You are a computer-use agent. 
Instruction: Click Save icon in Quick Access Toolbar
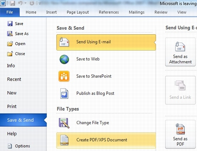pyautogui.click(x=13, y=3)
